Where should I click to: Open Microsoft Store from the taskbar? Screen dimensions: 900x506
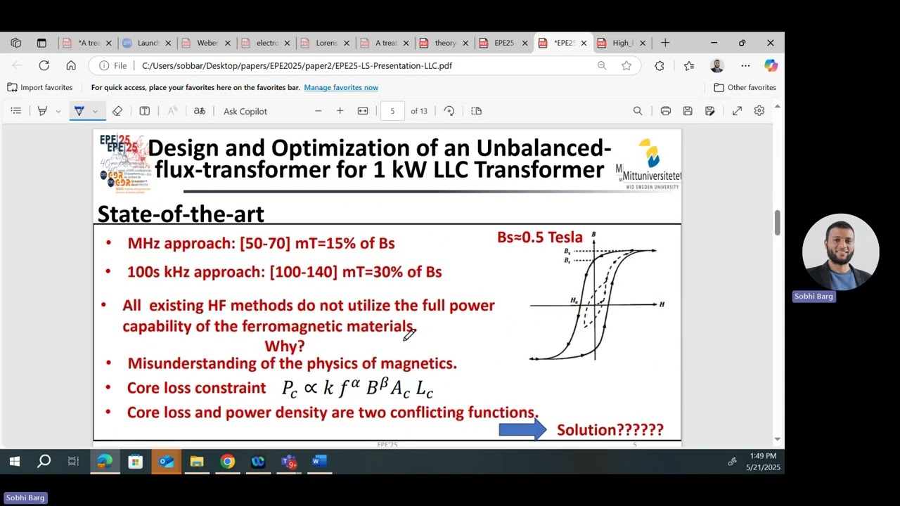135,462
